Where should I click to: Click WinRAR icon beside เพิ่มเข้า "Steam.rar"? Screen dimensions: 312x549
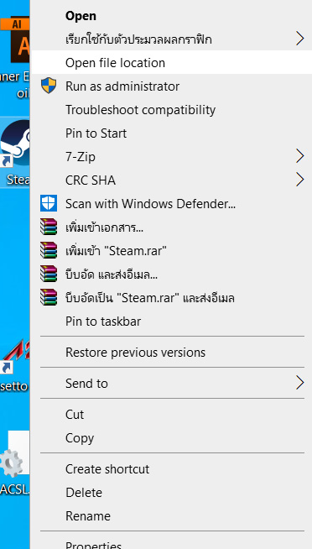pos(49,250)
